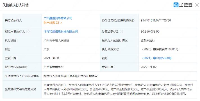Click the 省份 label
Screen dimensions: 200x101
(x=8, y=49)
